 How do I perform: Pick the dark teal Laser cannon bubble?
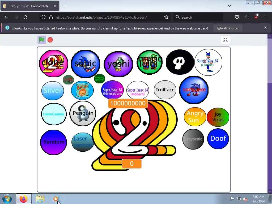(x=83, y=142)
